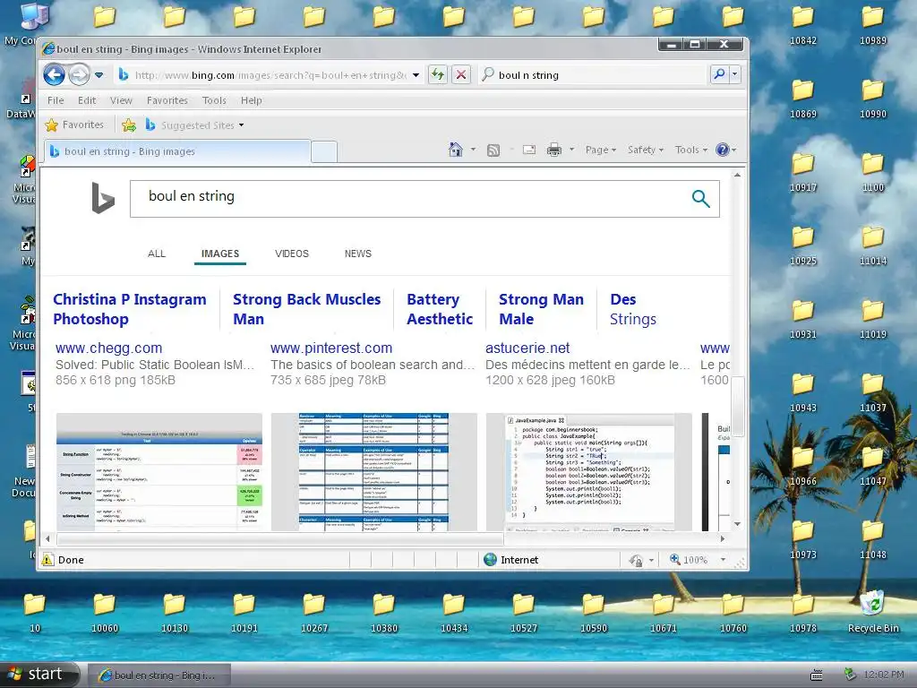Viewport: 917px width, 688px height.
Task: Switch to the VIDEOS results tab
Action: [x=292, y=254]
